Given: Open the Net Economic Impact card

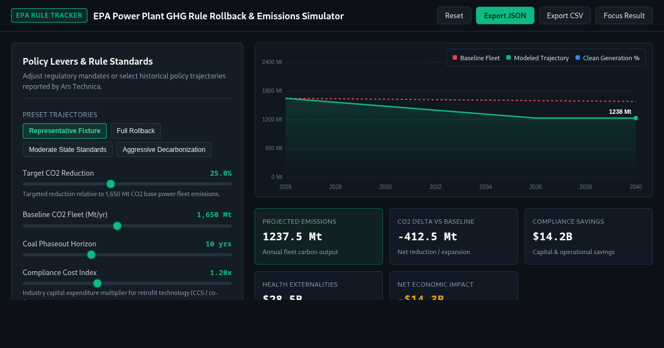Looking at the screenshot, I should (x=454, y=286).
